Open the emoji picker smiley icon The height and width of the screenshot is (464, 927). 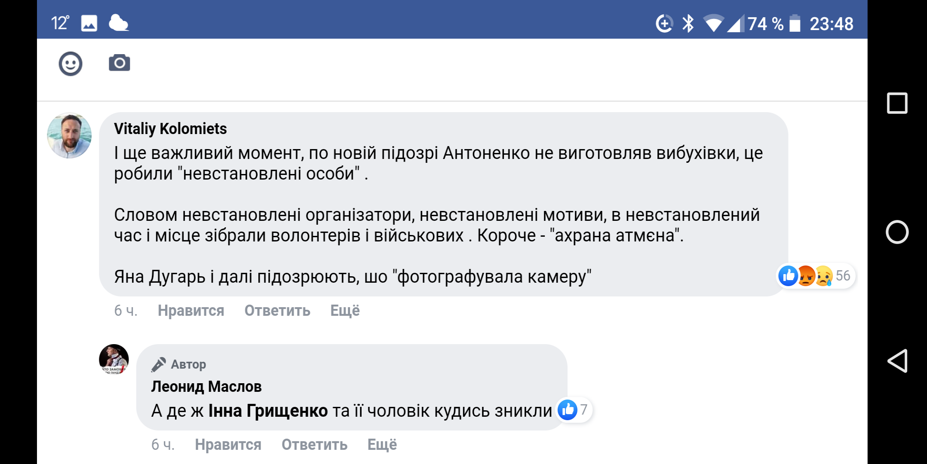[71, 64]
